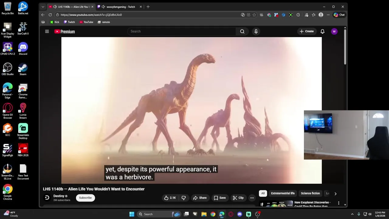Open a new browser tab
The width and height of the screenshot is (389, 219).
click(x=148, y=7)
